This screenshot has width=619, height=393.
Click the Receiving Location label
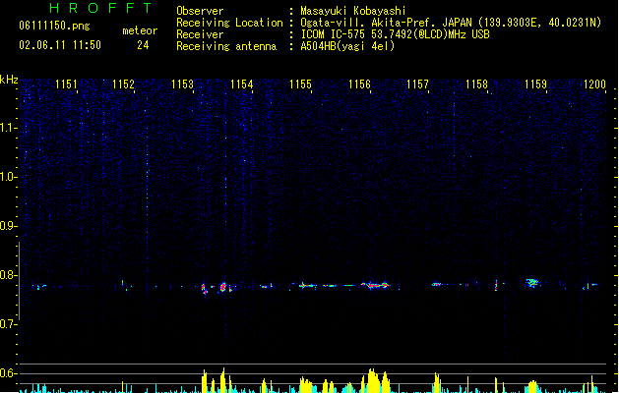[x=229, y=23]
